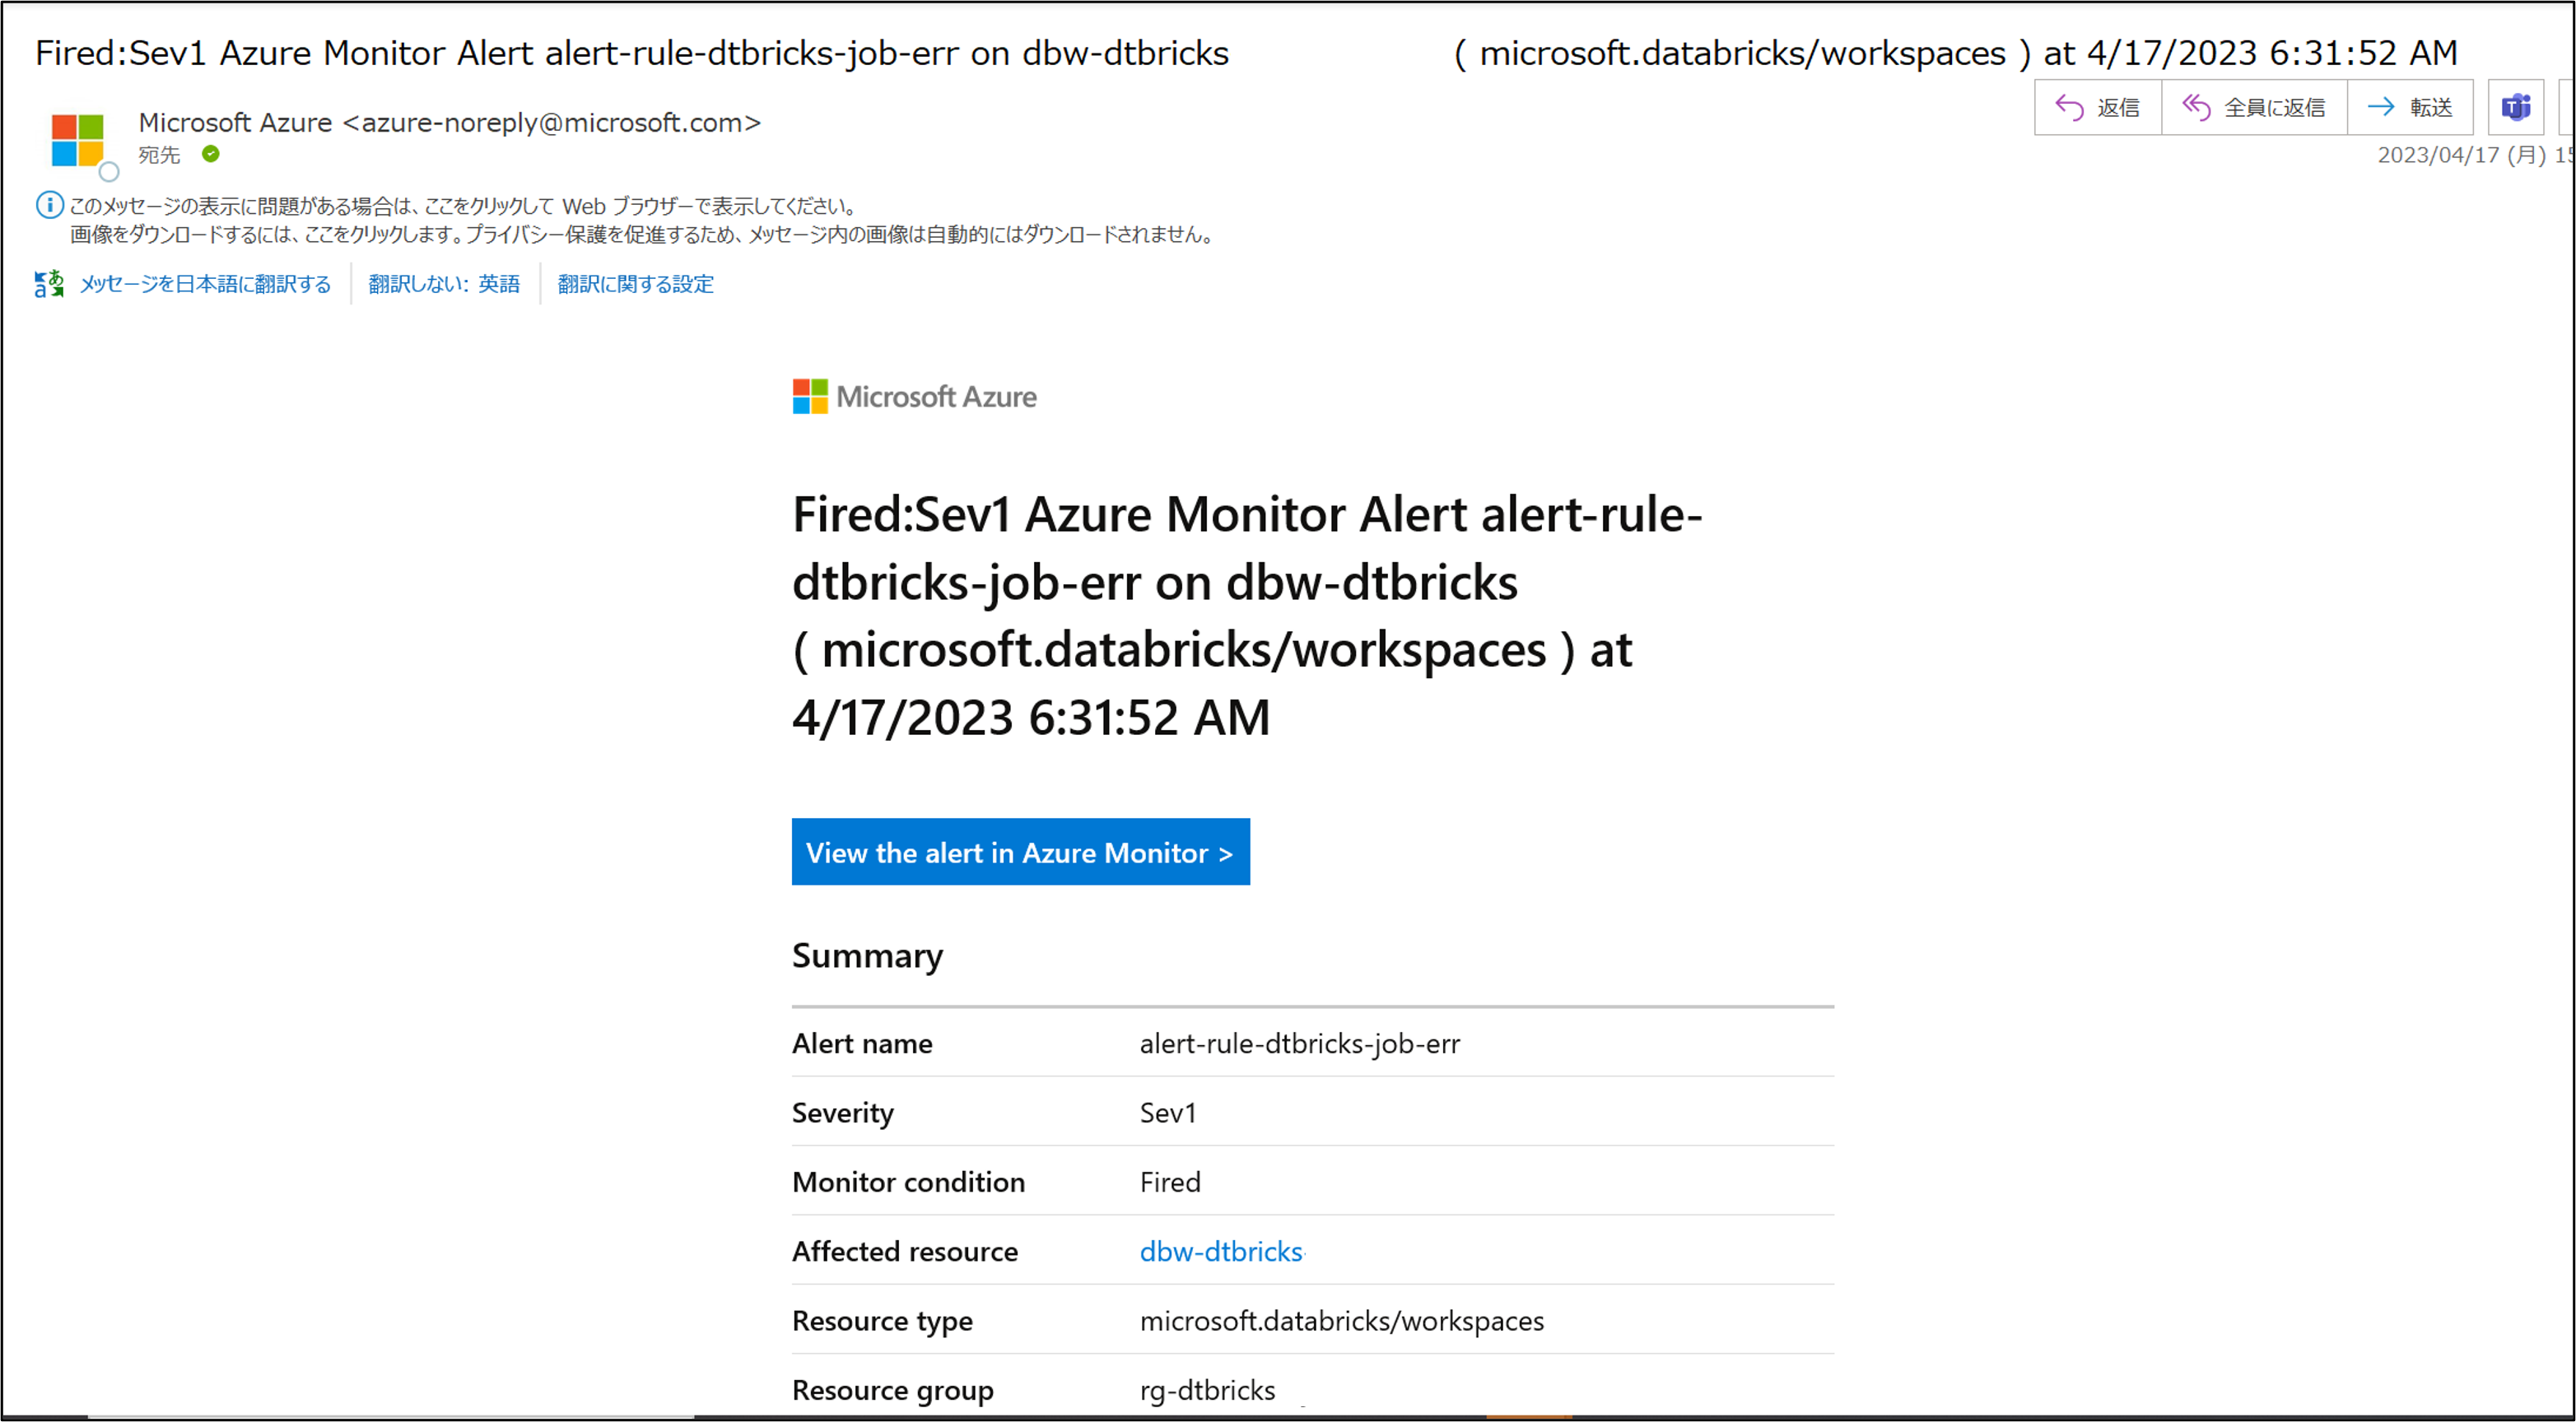Click the Microsoft Azure logo in email body

tap(914, 397)
